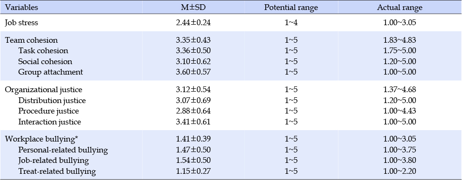462x180 pixels.
Task: Click the Team cohesion row label
Action: [x=31, y=40]
